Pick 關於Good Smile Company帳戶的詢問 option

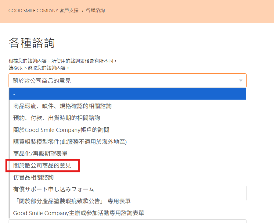click(x=61, y=130)
